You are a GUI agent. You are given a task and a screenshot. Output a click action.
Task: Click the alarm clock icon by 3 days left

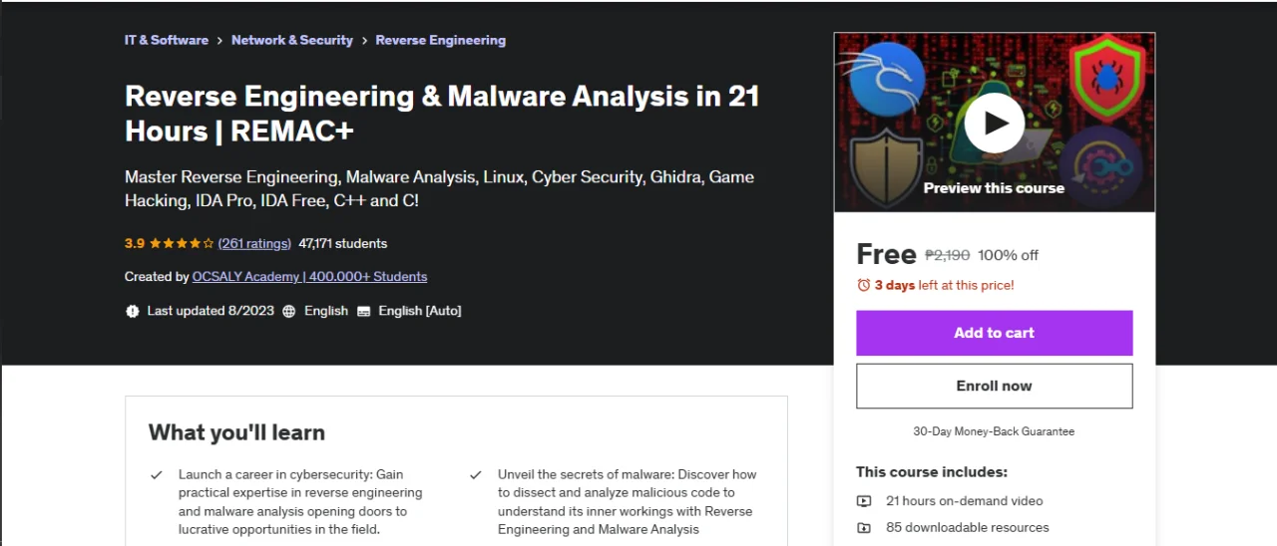864,285
